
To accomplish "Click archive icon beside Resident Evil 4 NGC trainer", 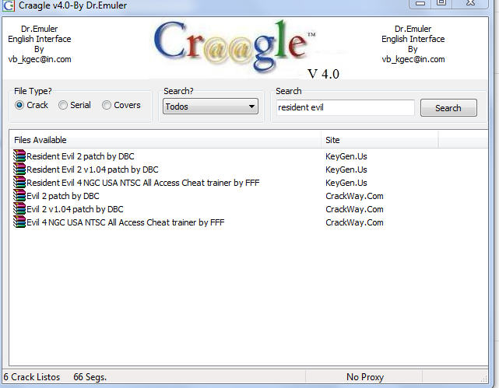I will (19, 183).
